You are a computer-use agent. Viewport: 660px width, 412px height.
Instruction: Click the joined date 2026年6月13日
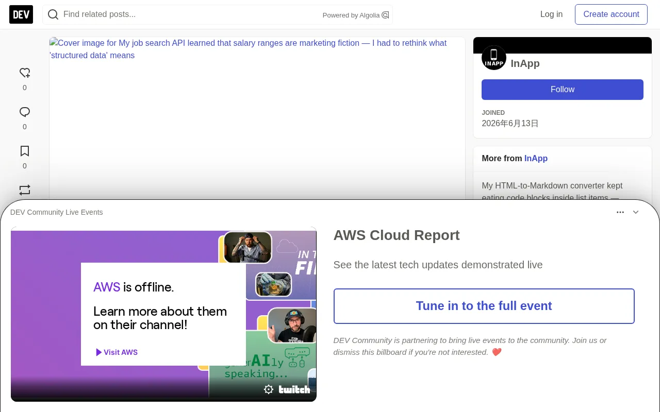[x=510, y=124]
